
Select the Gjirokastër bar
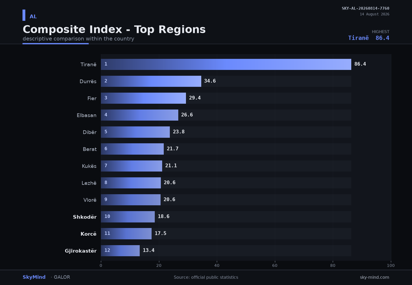tap(120, 251)
